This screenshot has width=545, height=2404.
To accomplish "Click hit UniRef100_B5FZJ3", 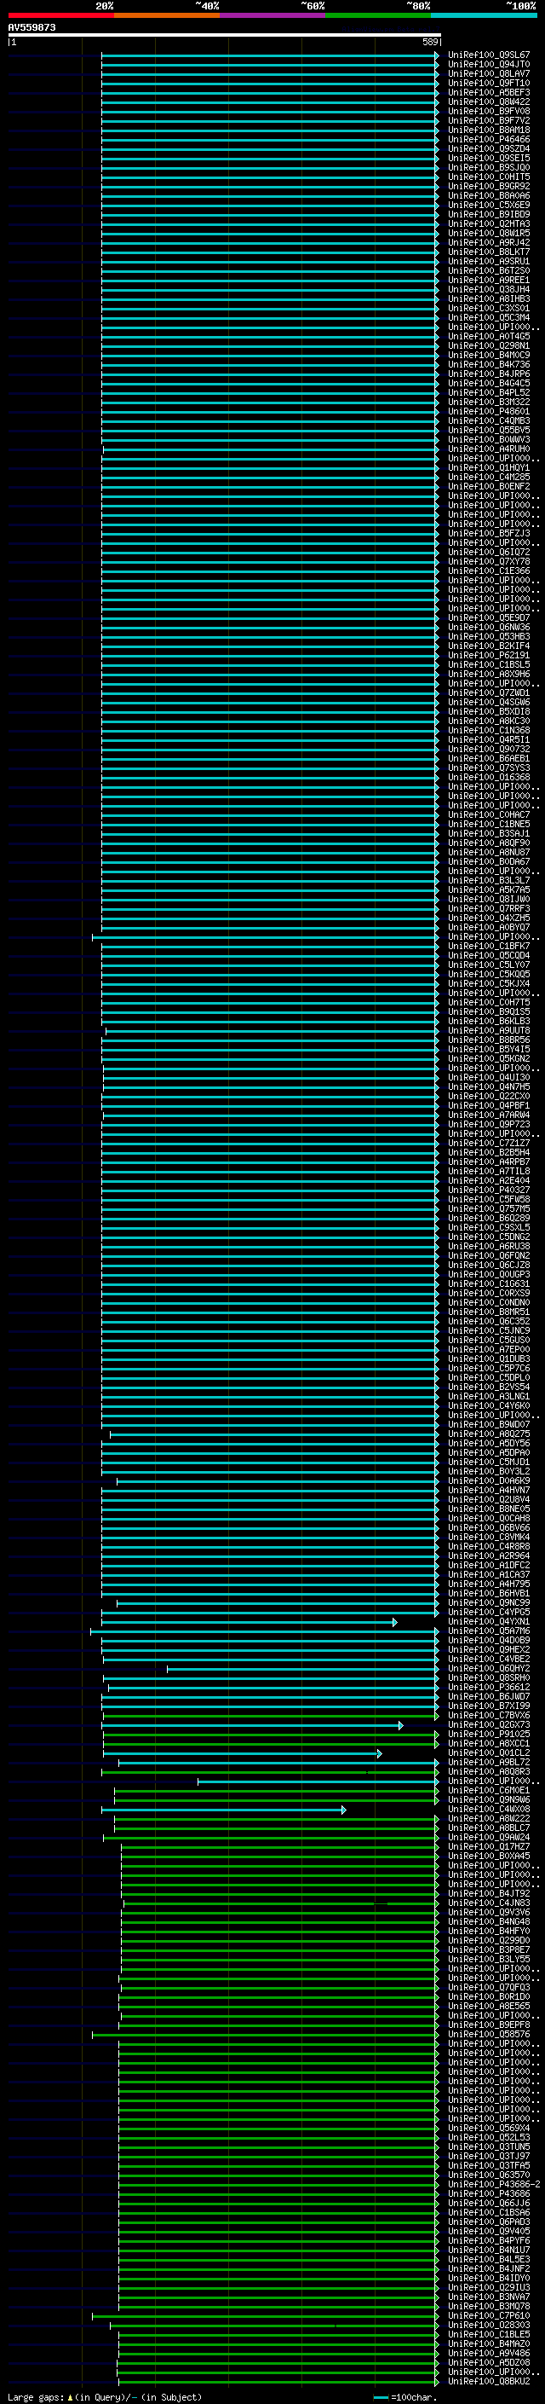I will click(489, 534).
